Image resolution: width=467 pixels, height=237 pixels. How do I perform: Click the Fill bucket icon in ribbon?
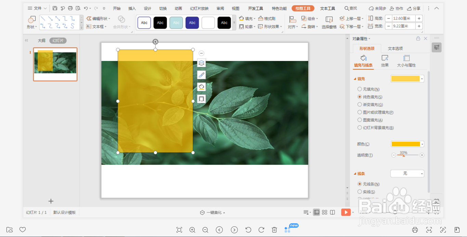pyautogui.click(x=241, y=18)
